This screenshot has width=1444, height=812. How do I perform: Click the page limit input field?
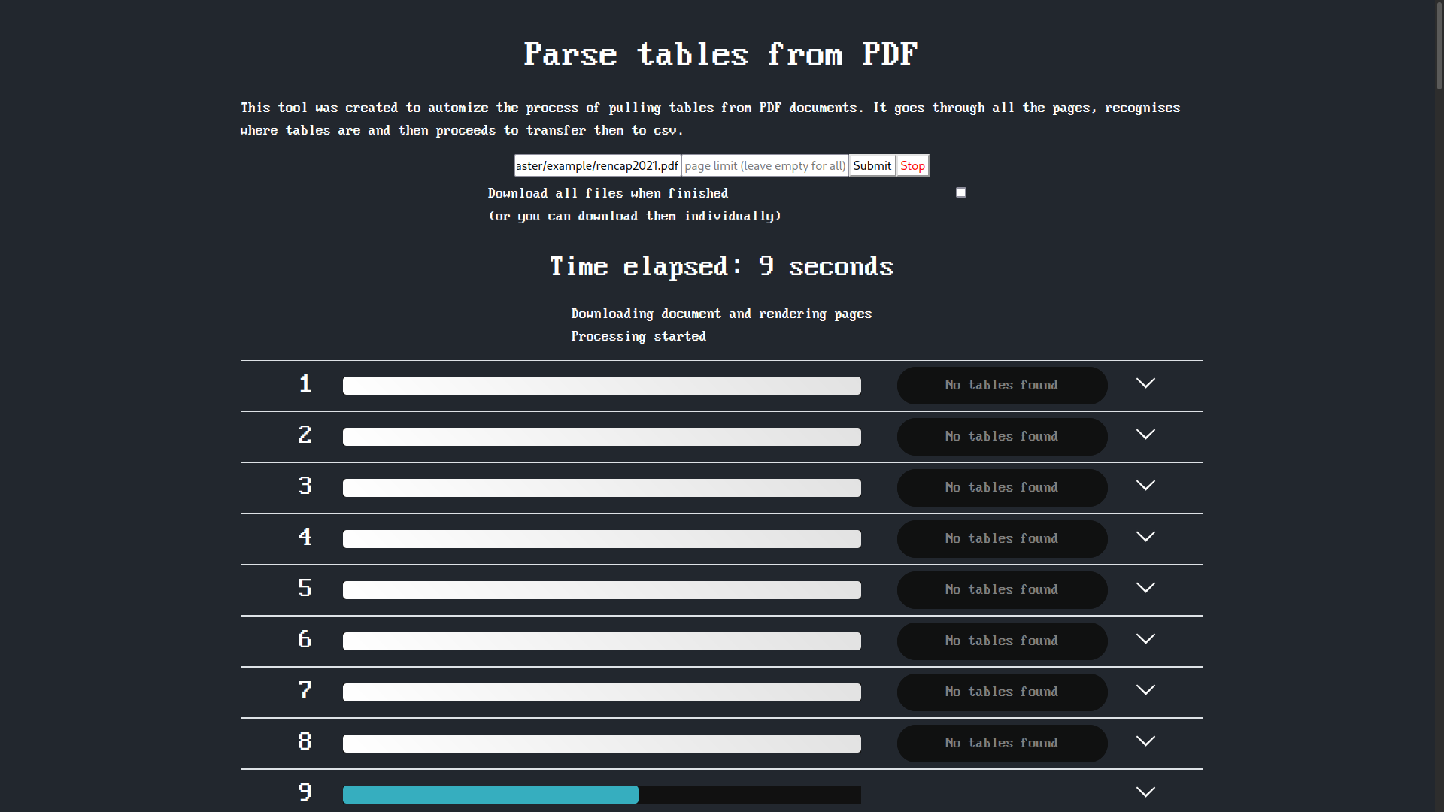[764, 165]
